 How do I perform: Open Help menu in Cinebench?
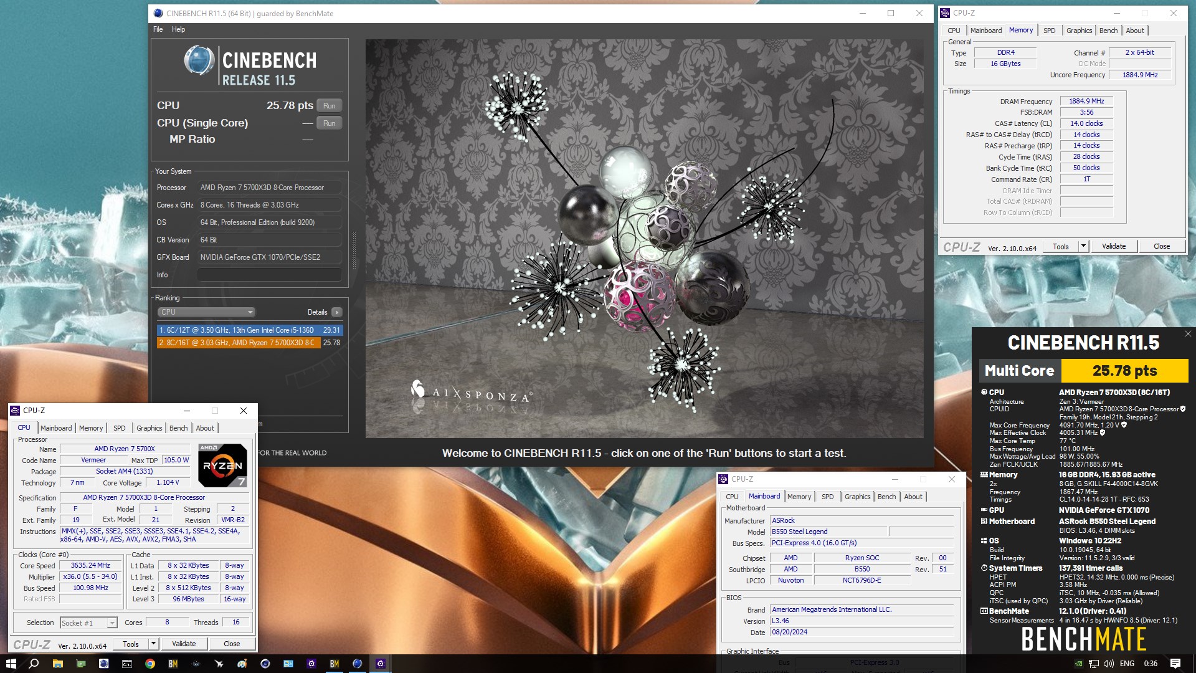click(179, 29)
